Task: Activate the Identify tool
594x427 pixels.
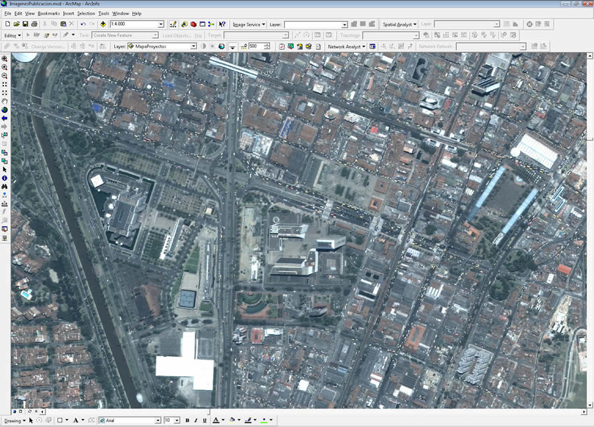Action: point(5,178)
